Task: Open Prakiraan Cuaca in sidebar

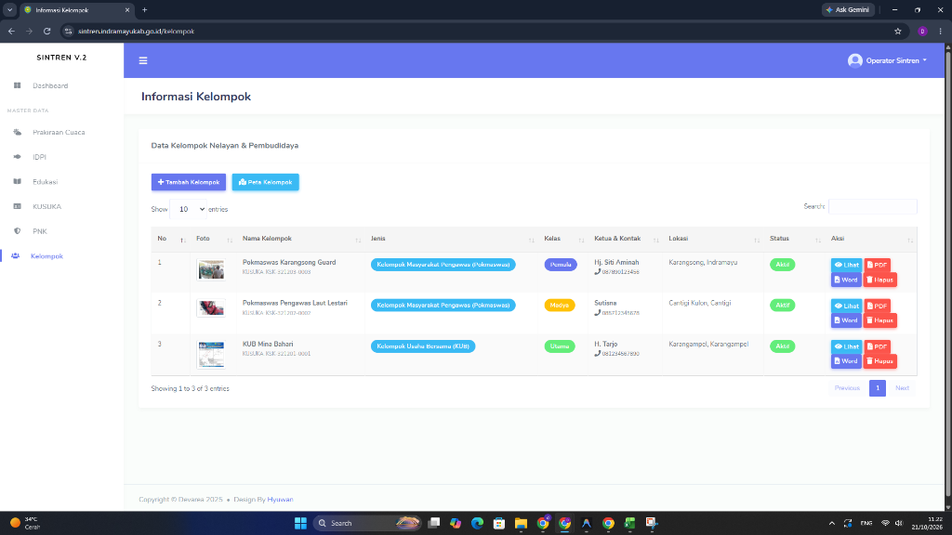Action: (x=59, y=132)
